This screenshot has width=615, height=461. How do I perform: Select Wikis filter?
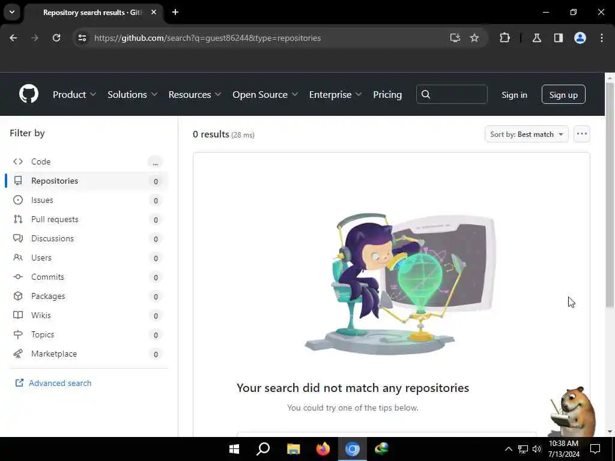(87, 315)
